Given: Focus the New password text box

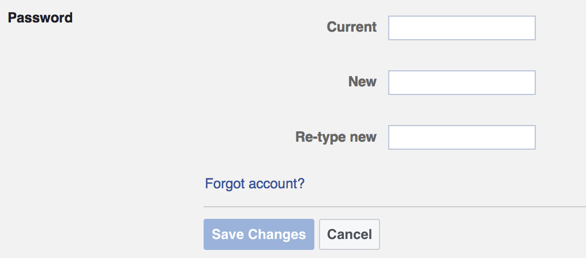Looking at the screenshot, I should click(x=461, y=83).
